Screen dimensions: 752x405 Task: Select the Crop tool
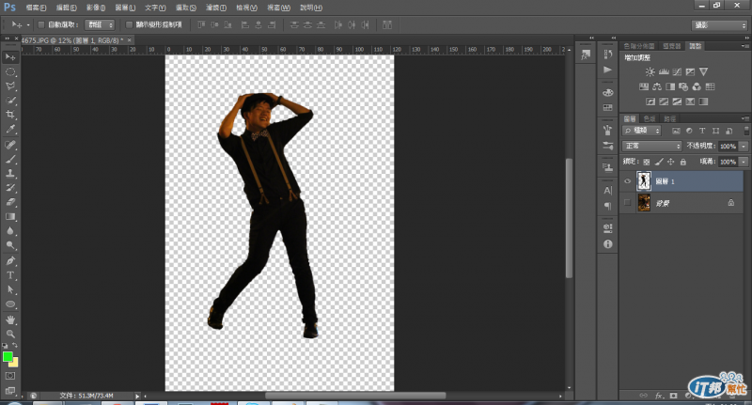tap(11, 114)
